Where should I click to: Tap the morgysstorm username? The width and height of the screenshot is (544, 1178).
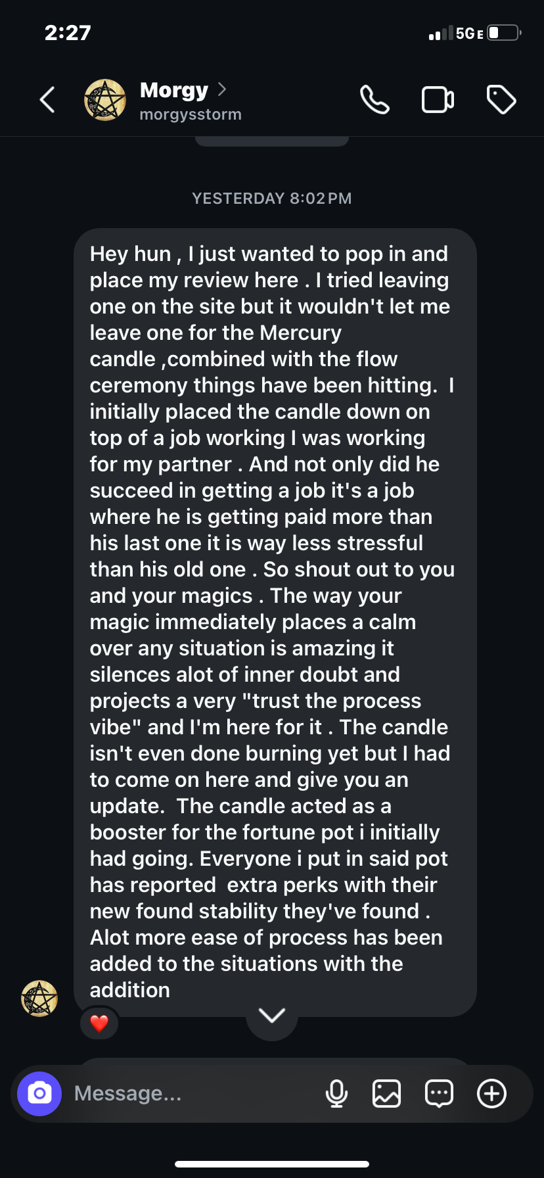[191, 114]
